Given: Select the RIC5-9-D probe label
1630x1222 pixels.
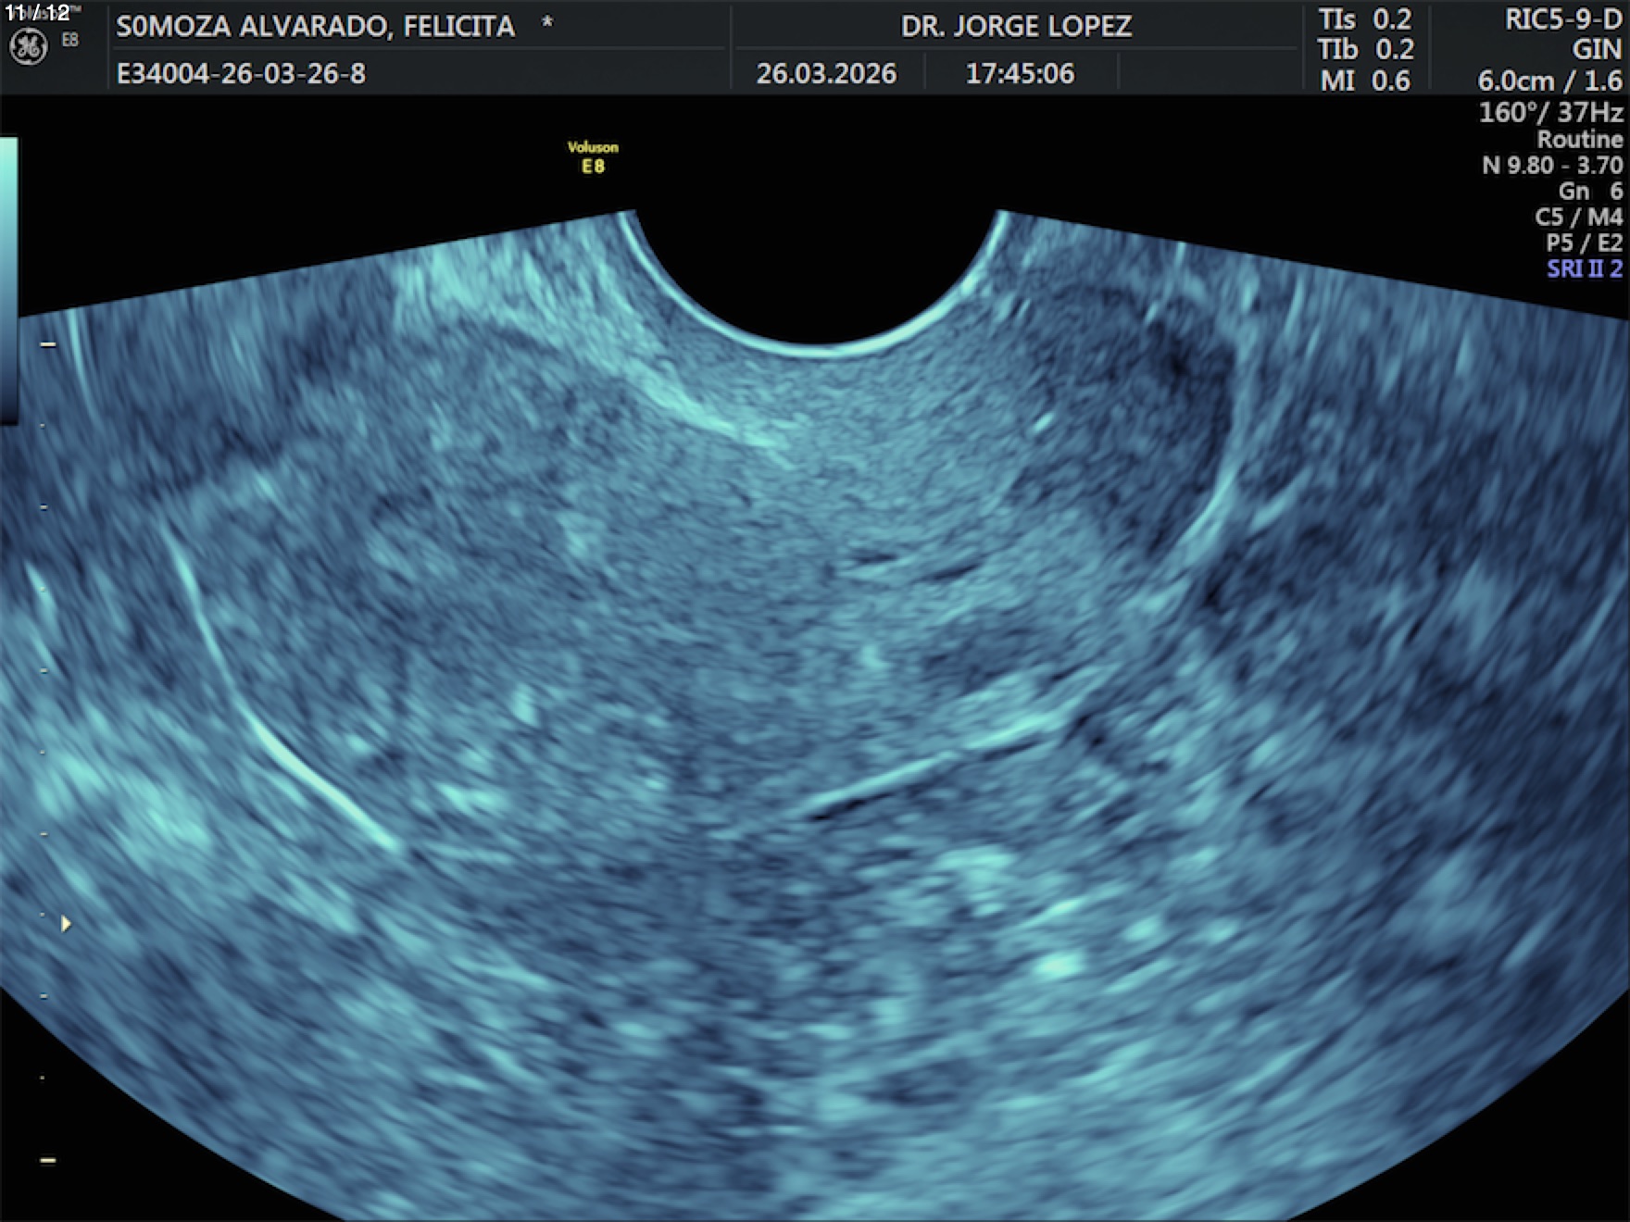Looking at the screenshot, I should click(1563, 19).
